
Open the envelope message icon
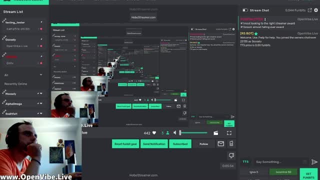[221, 144]
